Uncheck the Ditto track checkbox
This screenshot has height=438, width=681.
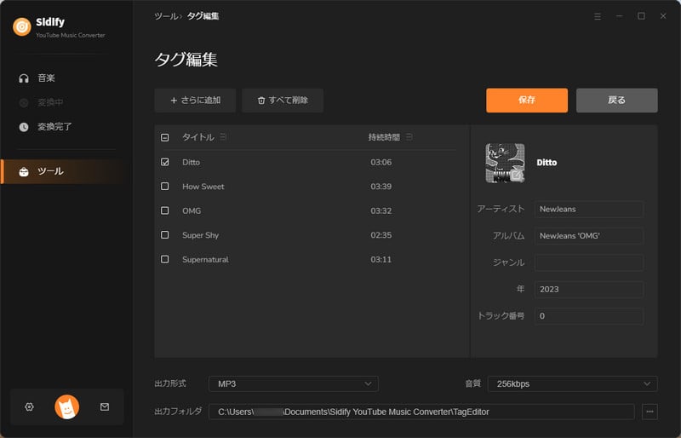point(164,162)
